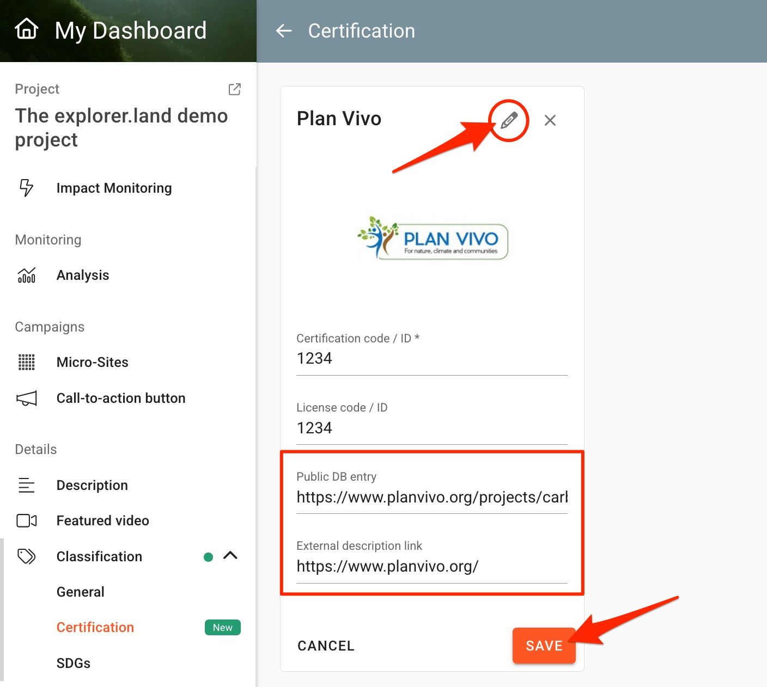Click the Save button
The width and height of the screenshot is (767, 687).
click(x=544, y=646)
